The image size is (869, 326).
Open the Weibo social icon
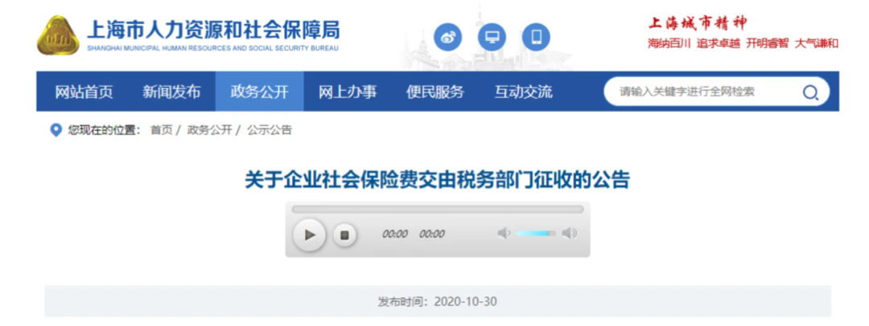pos(448,37)
